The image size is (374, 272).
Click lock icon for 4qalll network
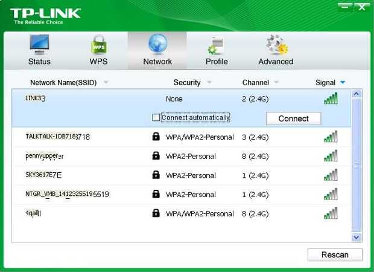156,213
